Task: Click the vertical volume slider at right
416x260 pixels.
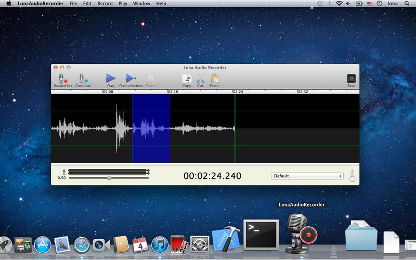Action: (352, 175)
